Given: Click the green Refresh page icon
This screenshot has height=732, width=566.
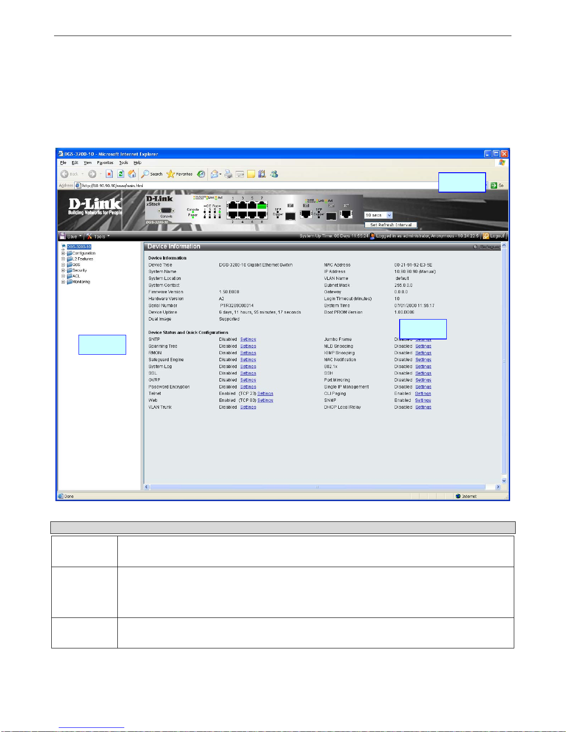Looking at the screenshot, I should [x=121, y=174].
